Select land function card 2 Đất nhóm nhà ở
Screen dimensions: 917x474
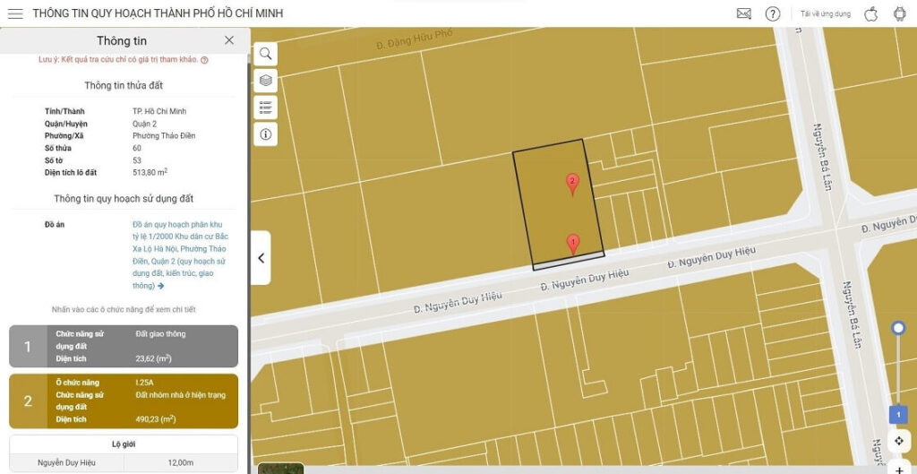coord(124,401)
